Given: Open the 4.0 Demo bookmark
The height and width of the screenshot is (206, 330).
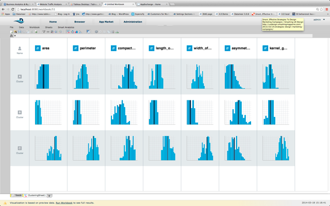Looking at the screenshot, I should tap(222, 14).
